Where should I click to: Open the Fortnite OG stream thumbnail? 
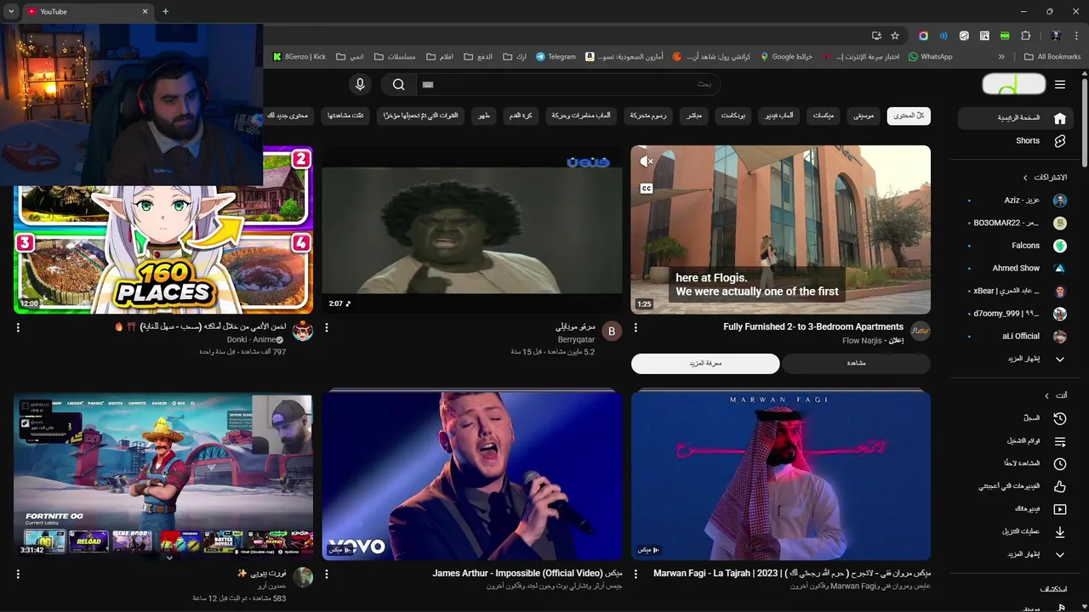[x=163, y=476]
